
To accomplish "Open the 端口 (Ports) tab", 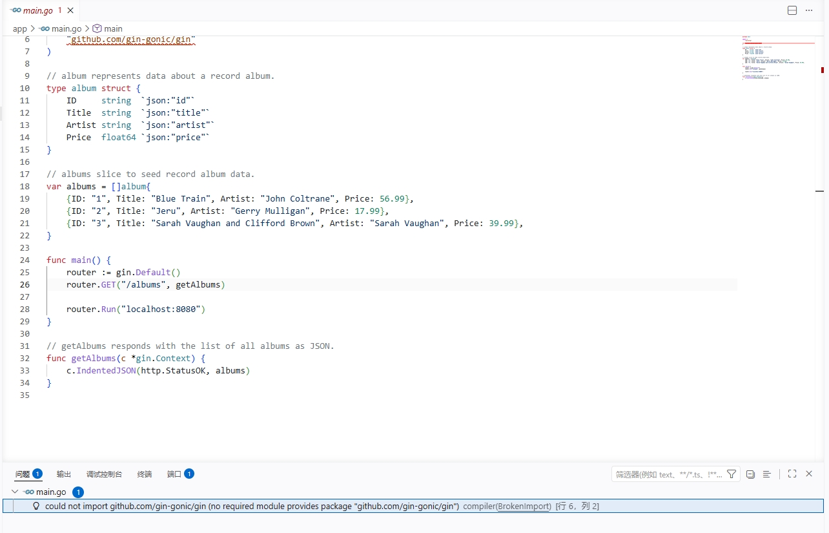I will tap(174, 474).
